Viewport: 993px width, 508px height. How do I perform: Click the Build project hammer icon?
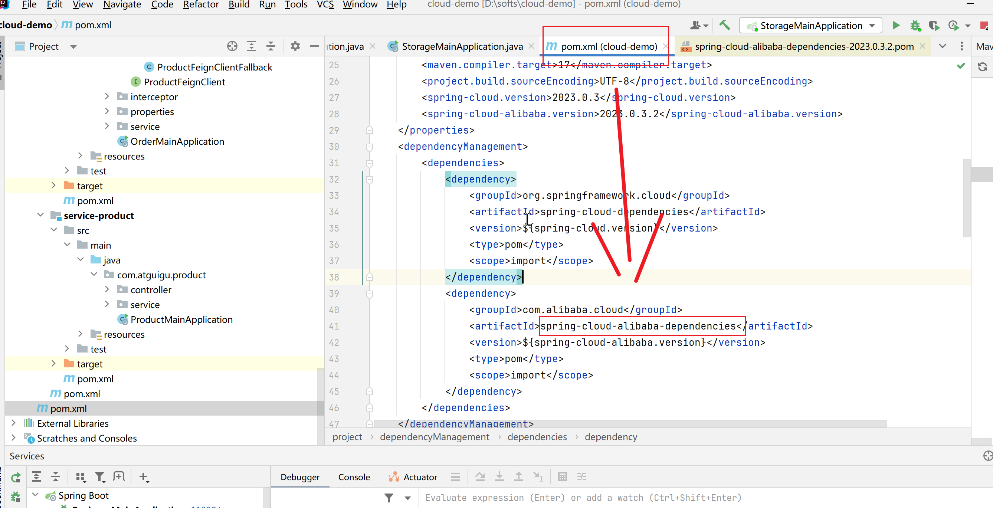(x=724, y=26)
